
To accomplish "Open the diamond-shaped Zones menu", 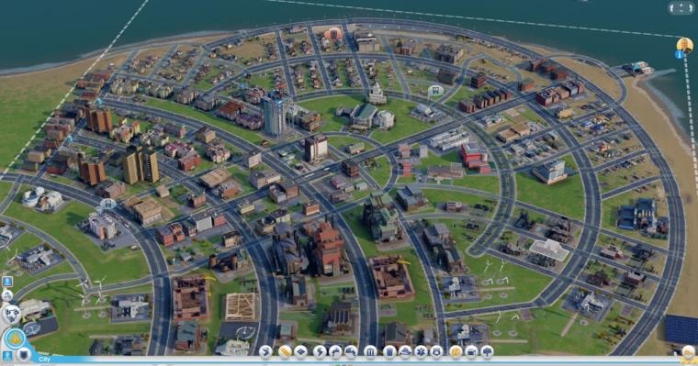I will tap(300, 351).
